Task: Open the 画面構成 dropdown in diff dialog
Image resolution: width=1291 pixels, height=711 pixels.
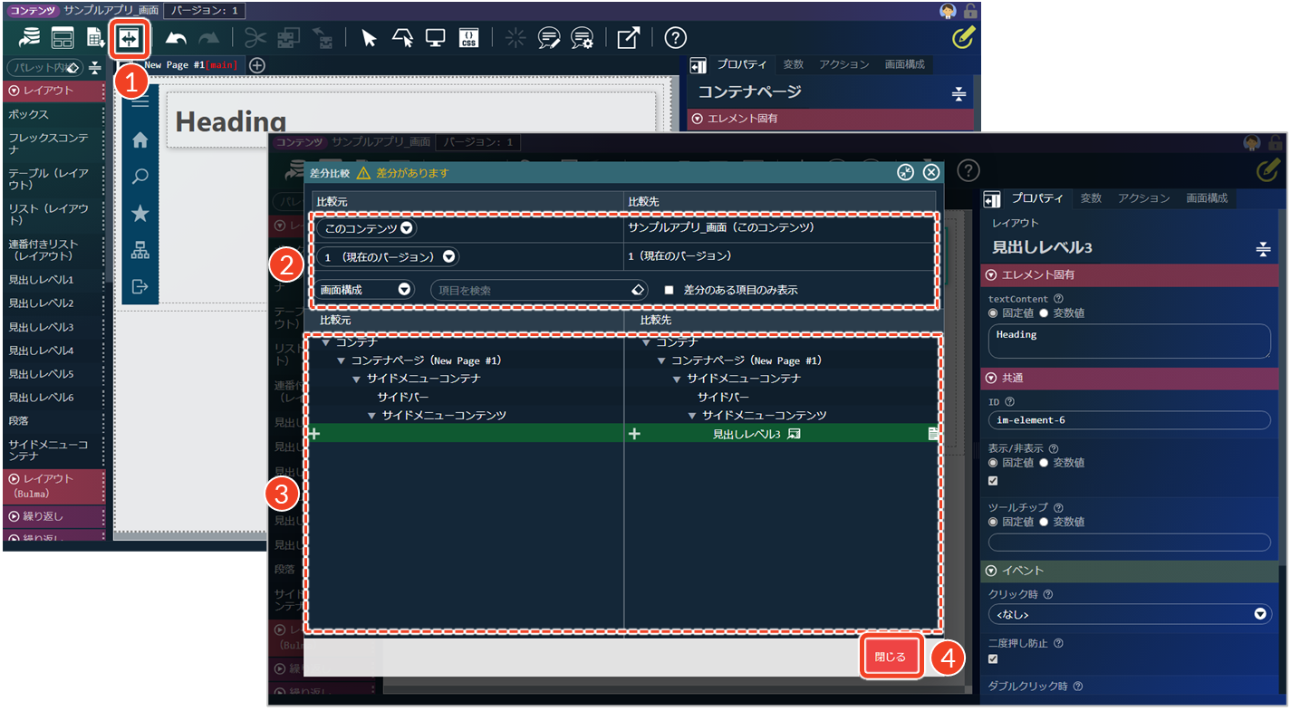Action: 366,290
